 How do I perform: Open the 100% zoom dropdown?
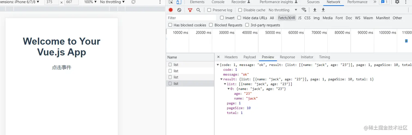[90, 2]
